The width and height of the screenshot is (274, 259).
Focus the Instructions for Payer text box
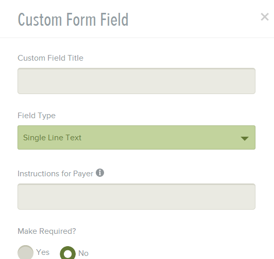point(136,196)
